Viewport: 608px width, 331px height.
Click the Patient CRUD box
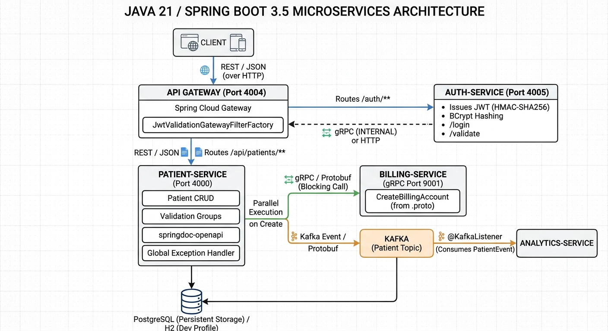[191, 198]
